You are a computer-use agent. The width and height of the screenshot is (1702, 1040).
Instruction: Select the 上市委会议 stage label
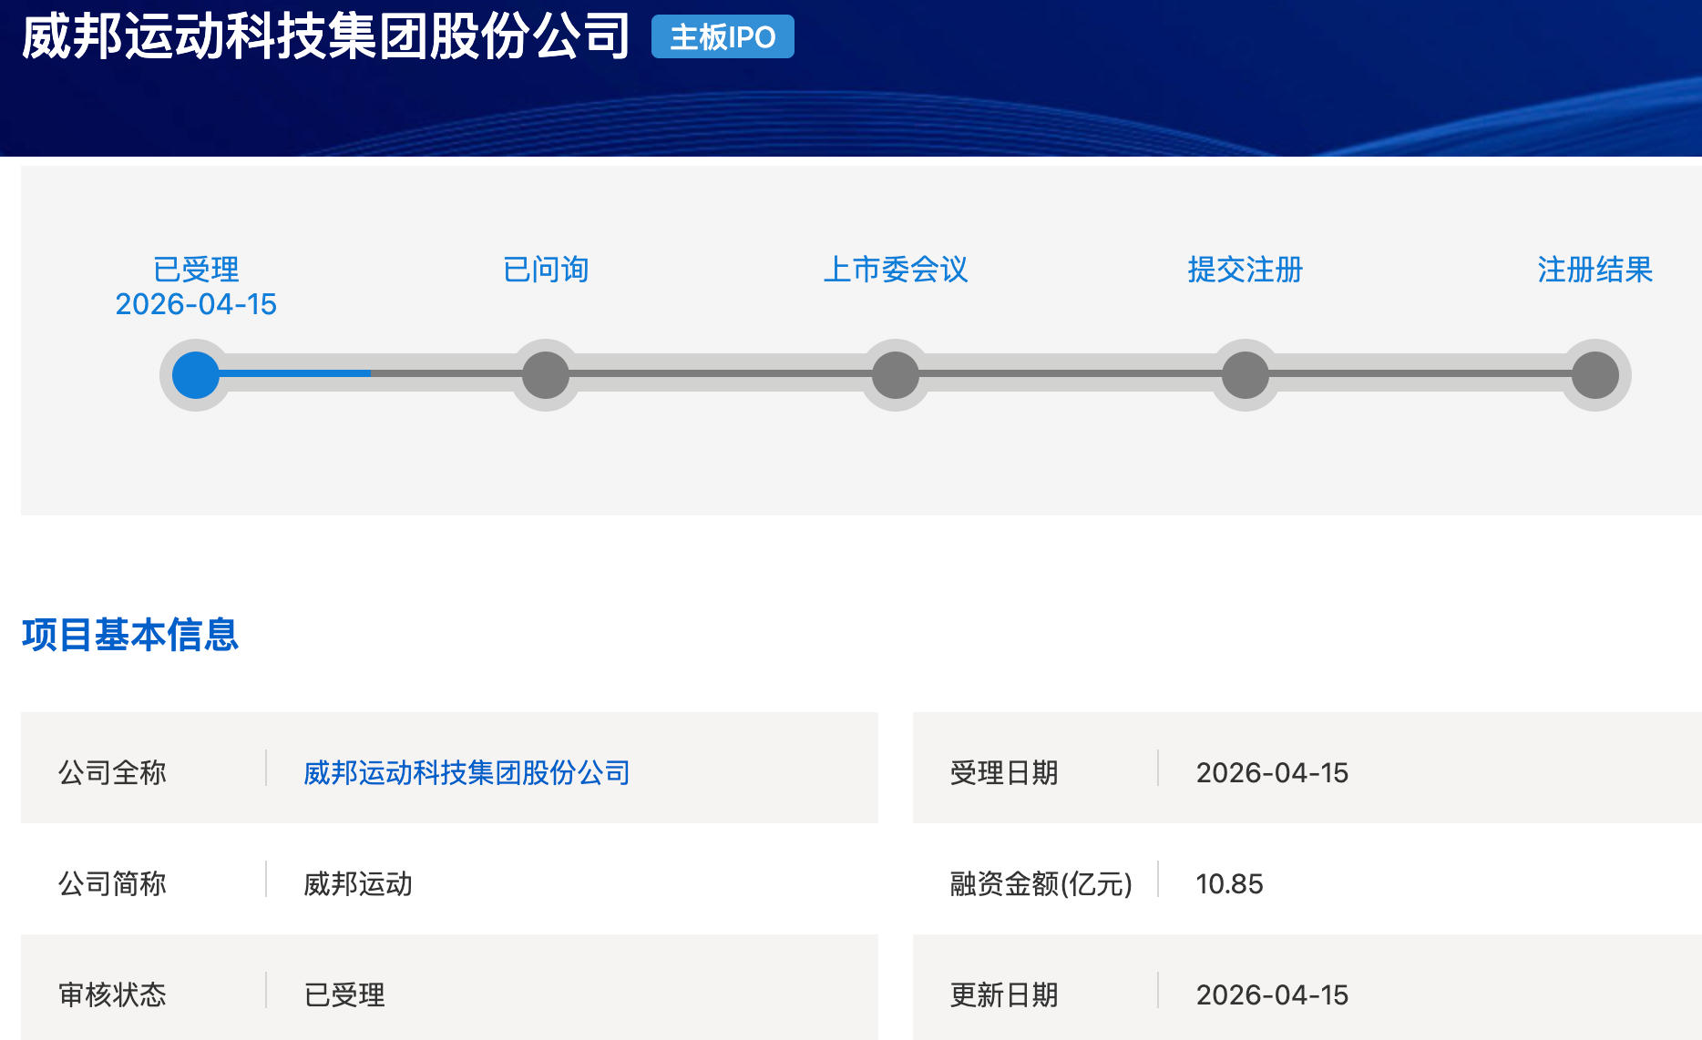(x=896, y=270)
